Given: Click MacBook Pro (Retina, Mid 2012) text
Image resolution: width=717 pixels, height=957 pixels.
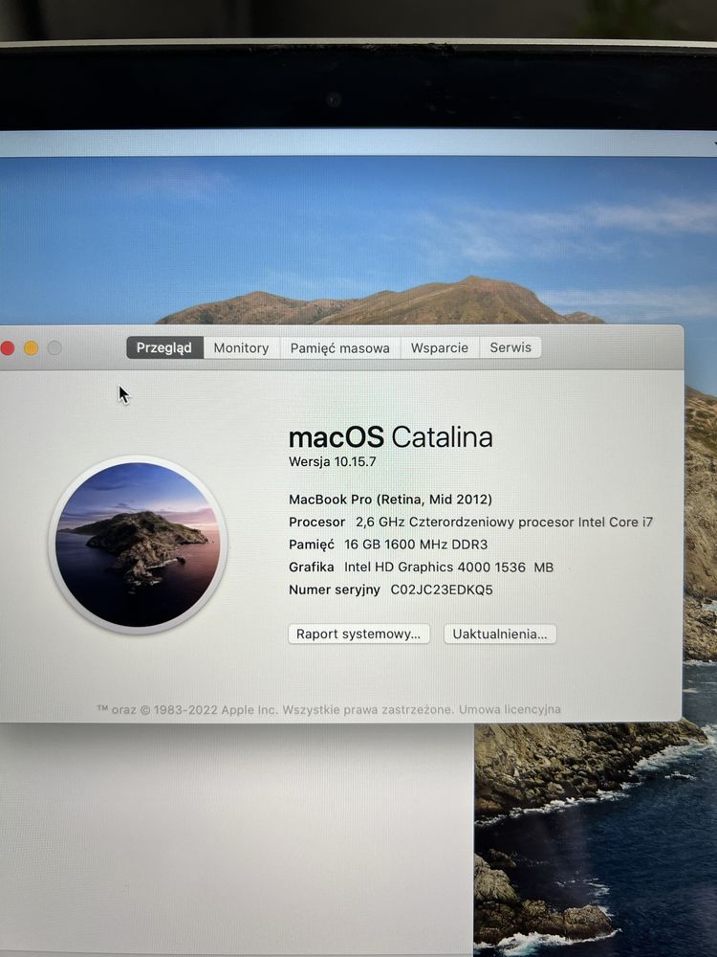Looking at the screenshot, I should pyautogui.click(x=390, y=500).
